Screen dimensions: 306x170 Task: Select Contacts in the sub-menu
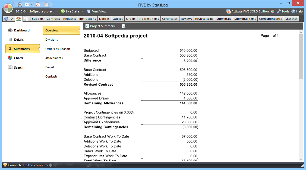[x=51, y=76]
